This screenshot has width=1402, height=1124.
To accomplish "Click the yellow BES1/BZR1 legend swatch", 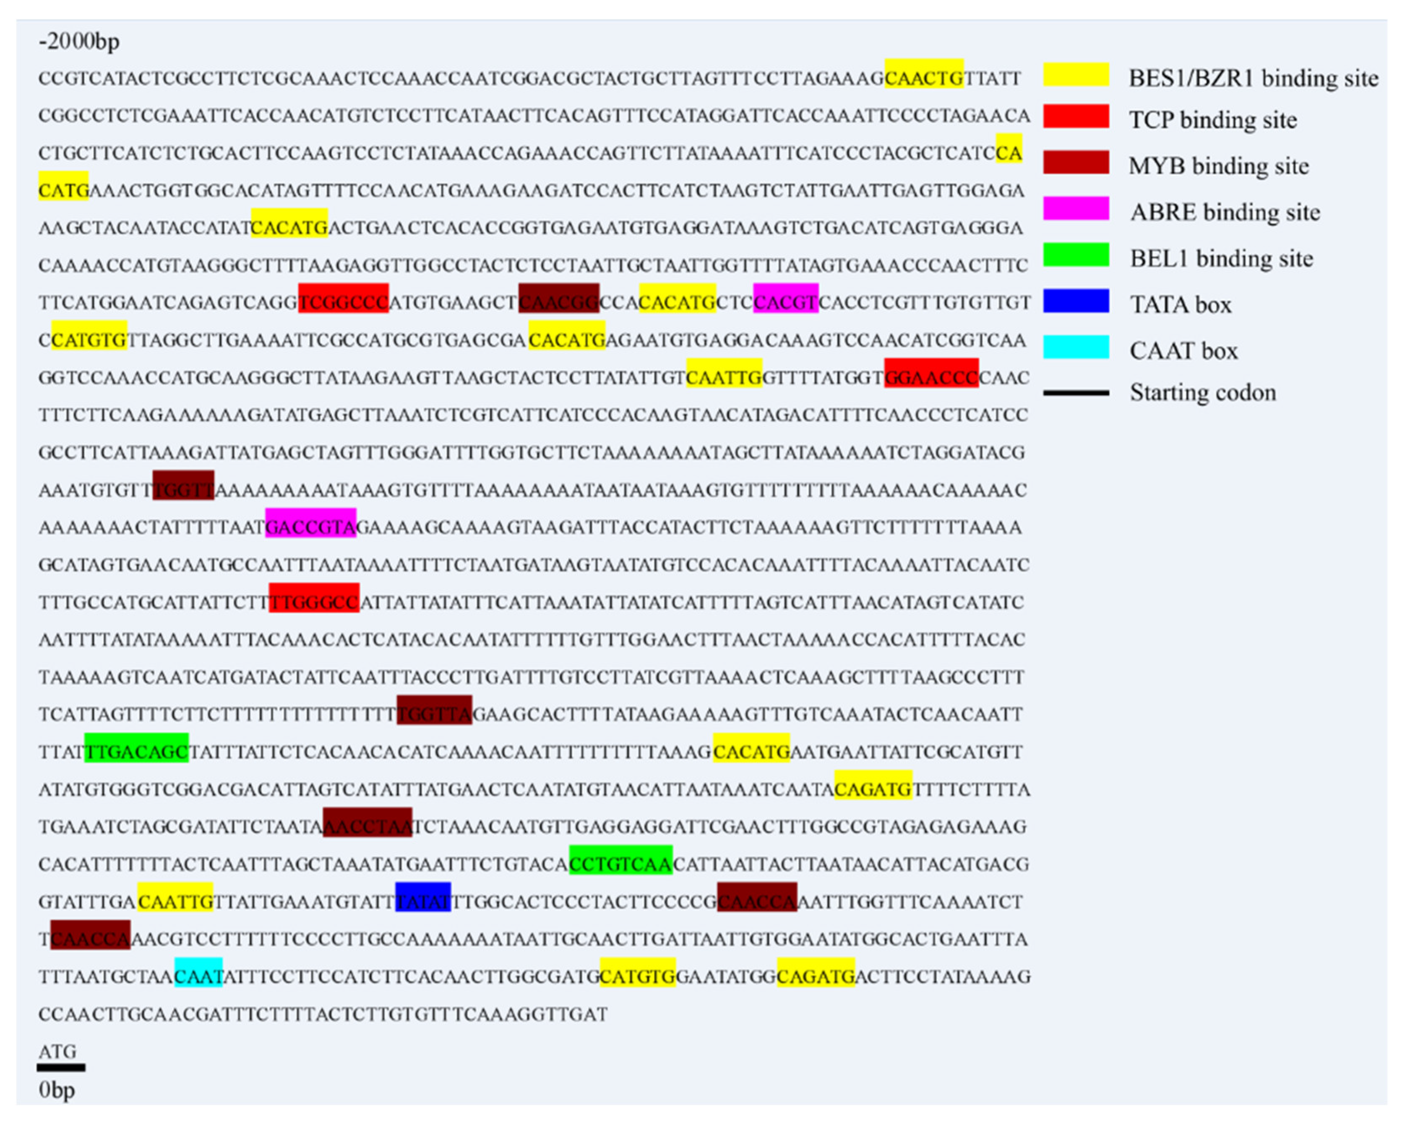I will pyautogui.click(x=1076, y=75).
